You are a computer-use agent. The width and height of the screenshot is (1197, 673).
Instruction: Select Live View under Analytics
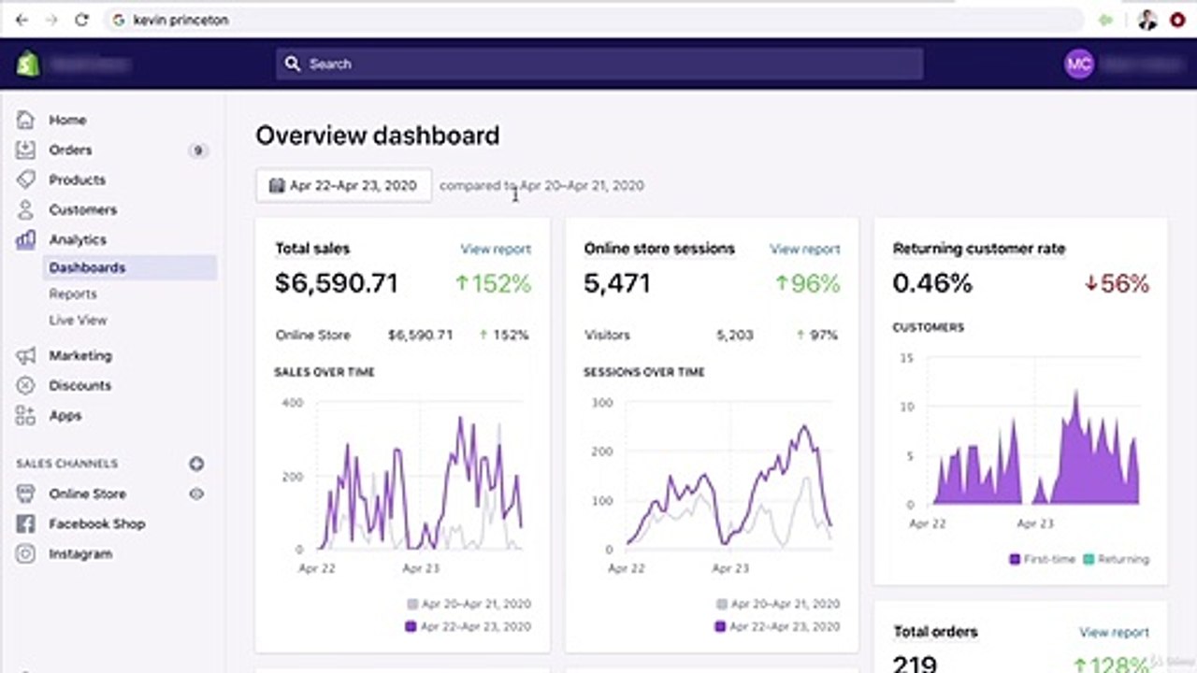(x=78, y=320)
